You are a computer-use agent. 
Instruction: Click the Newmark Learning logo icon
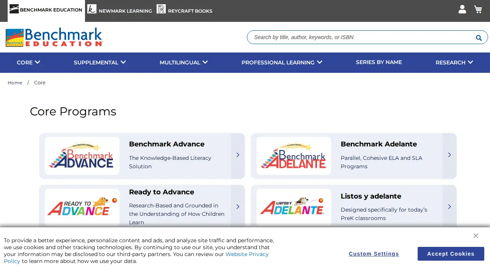(92, 9)
